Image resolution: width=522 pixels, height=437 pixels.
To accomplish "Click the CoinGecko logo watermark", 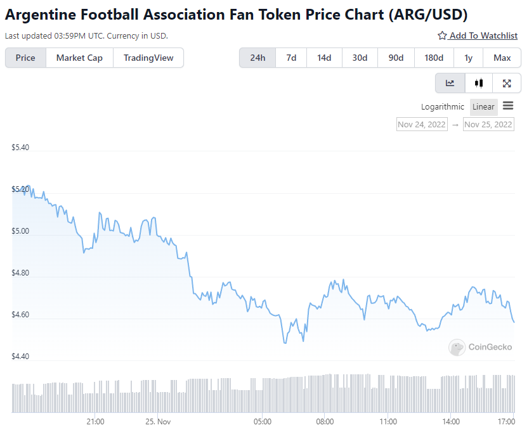I will 480,347.
